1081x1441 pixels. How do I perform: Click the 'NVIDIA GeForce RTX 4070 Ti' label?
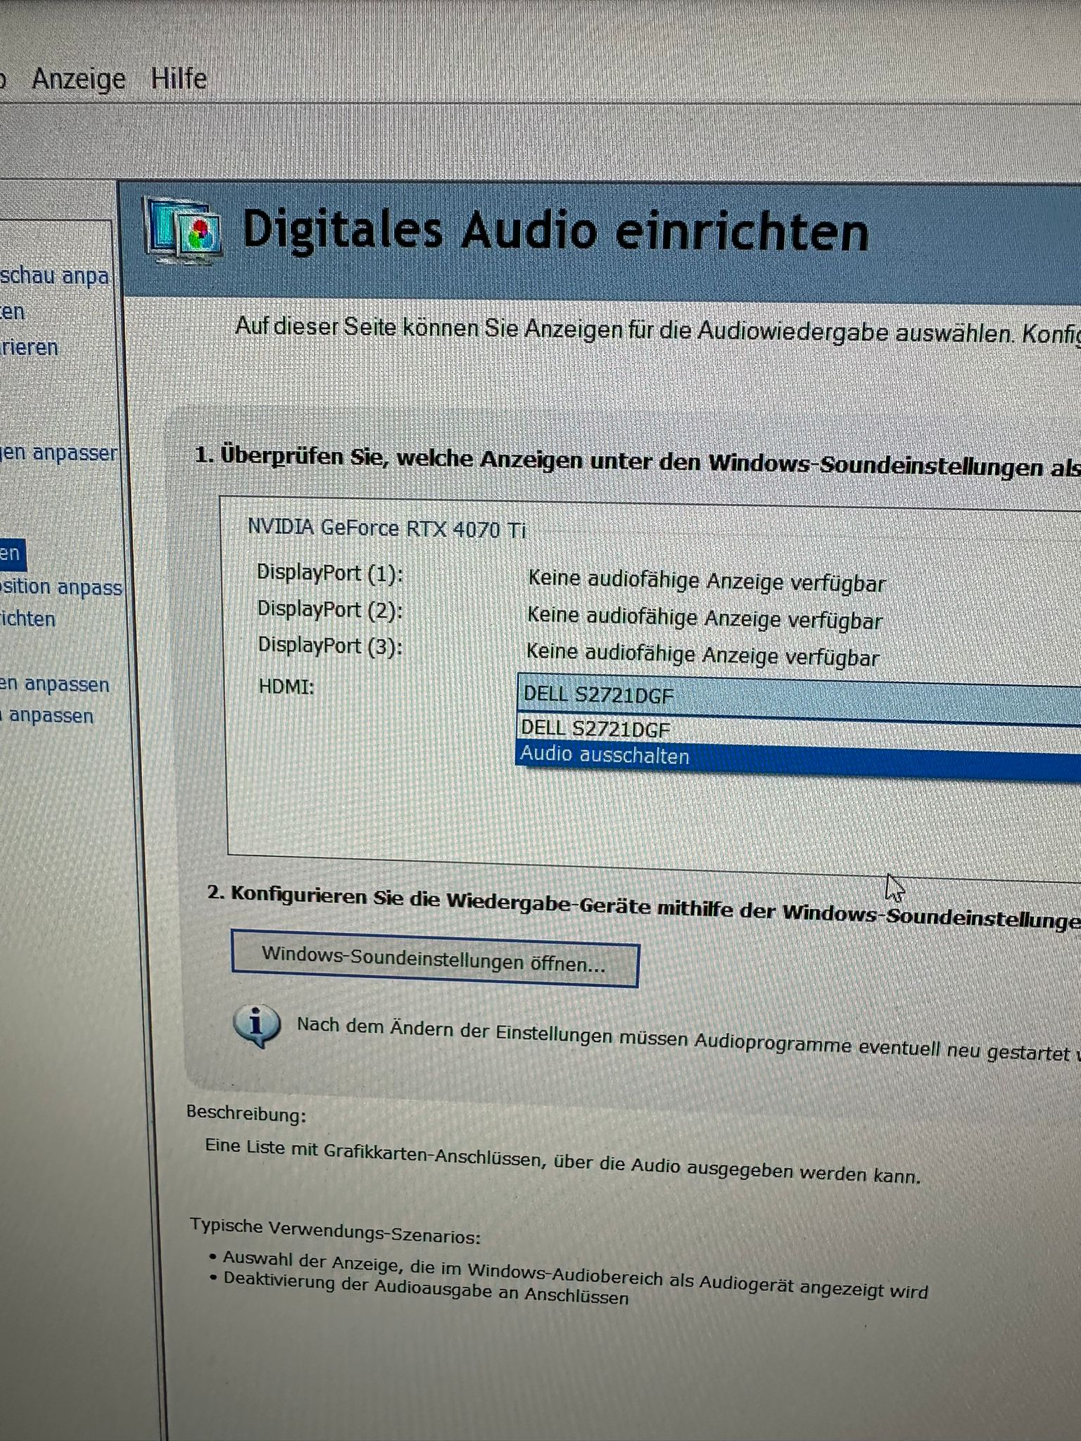tap(386, 528)
